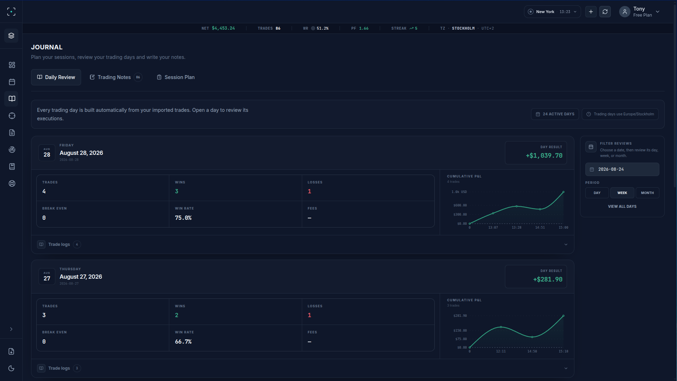The height and width of the screenshot is (381, 677).
Task: Open the New York clock dropdown
Action: click(x=553, y=12)
